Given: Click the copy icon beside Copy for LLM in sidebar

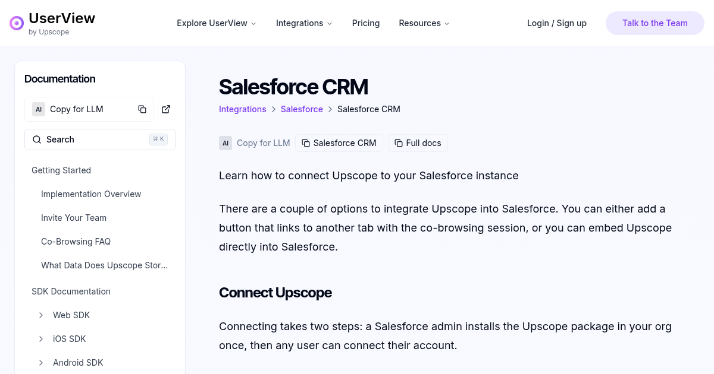Looking at the screenshot, I should click(x=142, y=109).
